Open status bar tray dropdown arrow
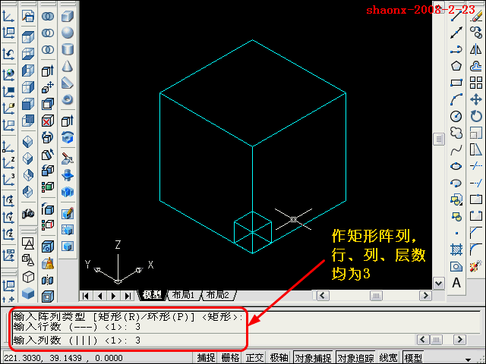 click(468, 359)
